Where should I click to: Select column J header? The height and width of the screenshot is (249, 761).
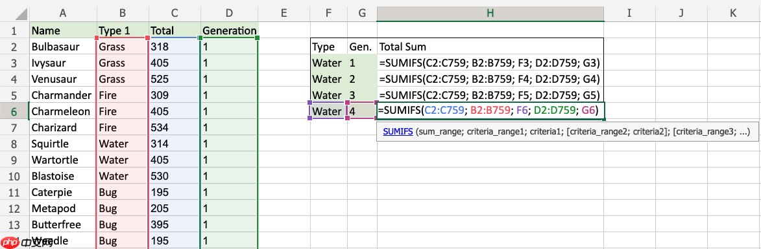coord(681,14)
